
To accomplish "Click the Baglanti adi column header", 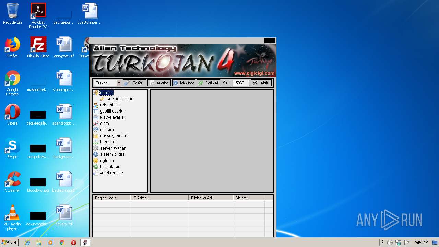I will (111, 198).
